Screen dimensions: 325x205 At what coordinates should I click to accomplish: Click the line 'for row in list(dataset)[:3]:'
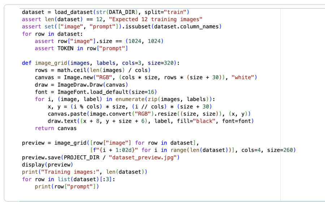click(x=68, y=179)
